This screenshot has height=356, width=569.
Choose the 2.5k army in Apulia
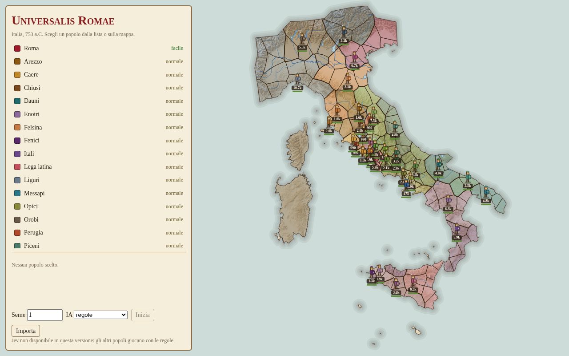coord(468,180)
